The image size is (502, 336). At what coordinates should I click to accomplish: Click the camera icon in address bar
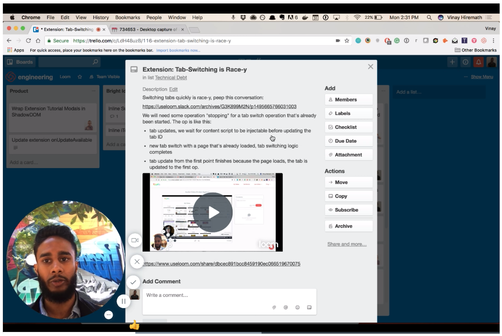point(338,41)
